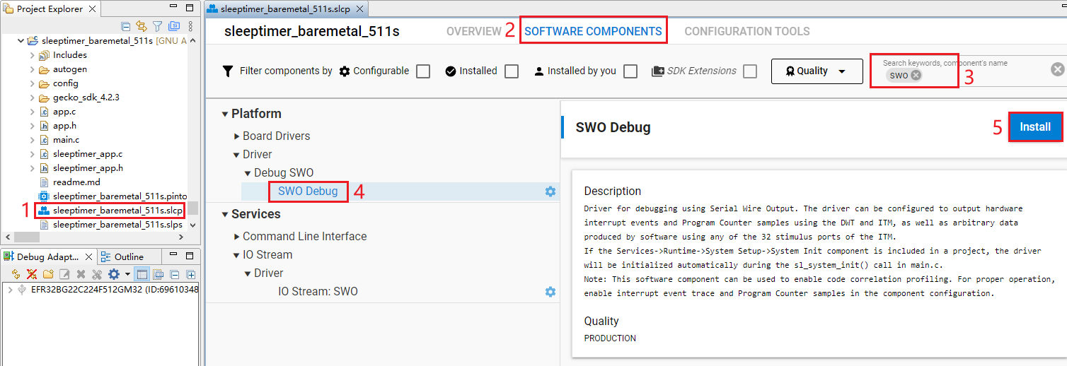
Task: Click the SDK Extensions icon
Action: 658,71
